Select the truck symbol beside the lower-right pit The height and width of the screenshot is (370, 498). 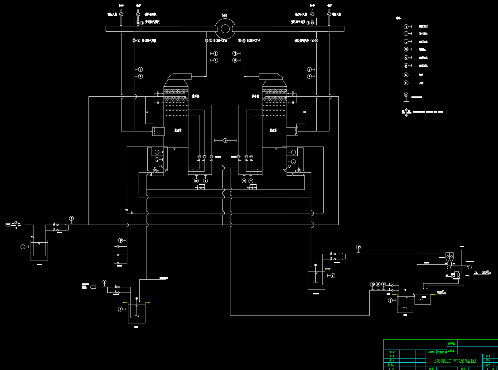(442, 292)
